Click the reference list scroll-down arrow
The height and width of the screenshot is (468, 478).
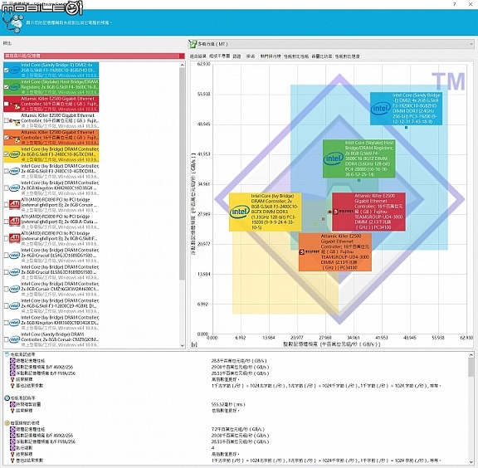pyautogui.click(x=183, y=345)
